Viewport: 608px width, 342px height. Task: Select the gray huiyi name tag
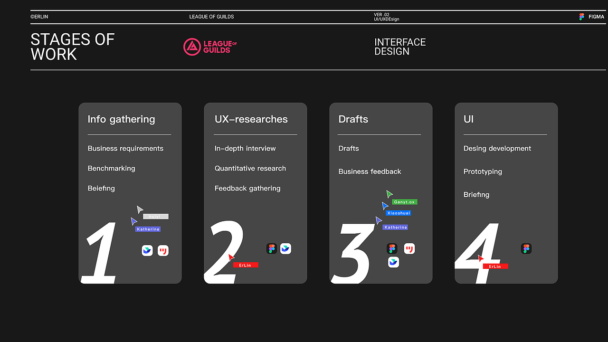click(x=156, y=217)
